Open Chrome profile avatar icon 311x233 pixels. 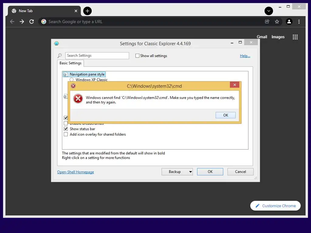coord(289,22)
